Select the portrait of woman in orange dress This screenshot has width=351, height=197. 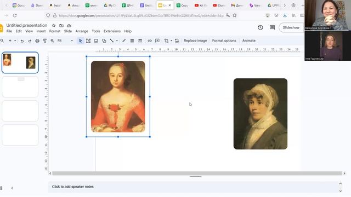[118, 96]
